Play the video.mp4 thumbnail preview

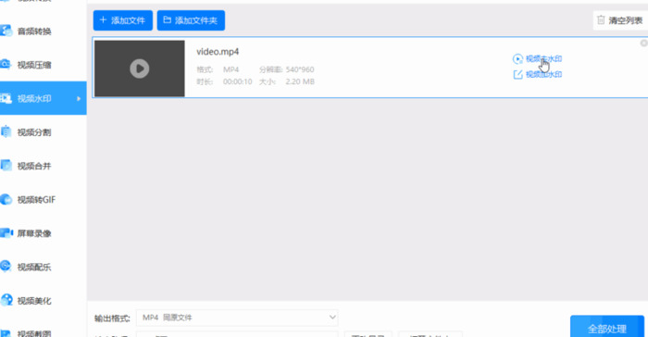click(x=140, y=69)
